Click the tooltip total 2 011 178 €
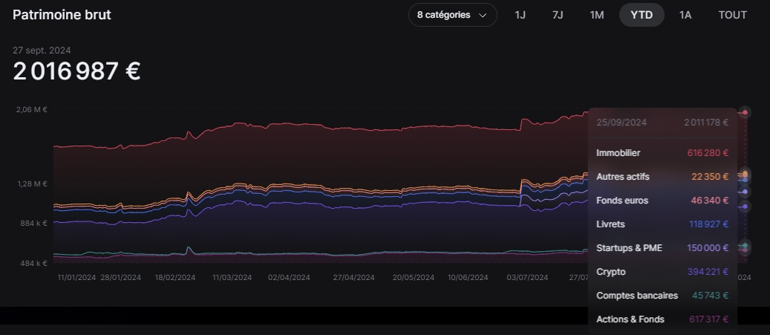 706,123
